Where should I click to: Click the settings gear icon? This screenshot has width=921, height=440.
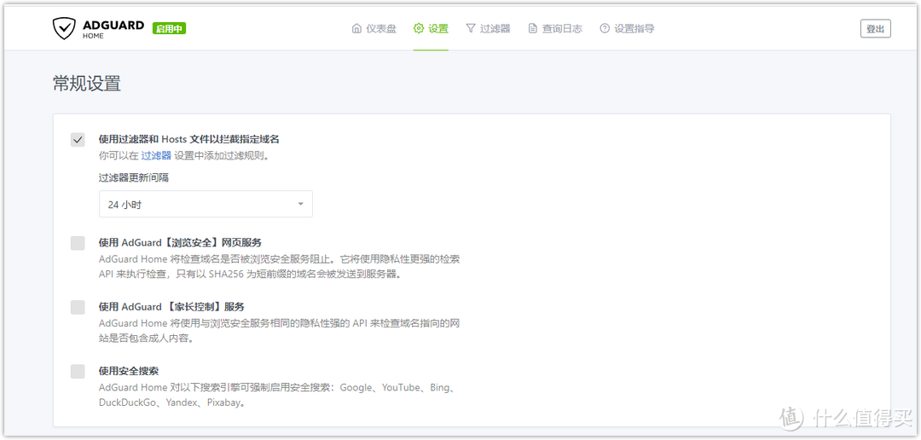418,28
